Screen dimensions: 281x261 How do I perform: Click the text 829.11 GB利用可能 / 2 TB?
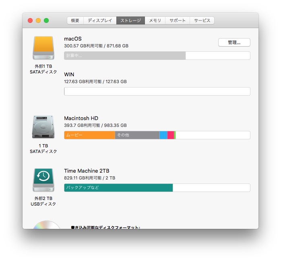point(90,178)
